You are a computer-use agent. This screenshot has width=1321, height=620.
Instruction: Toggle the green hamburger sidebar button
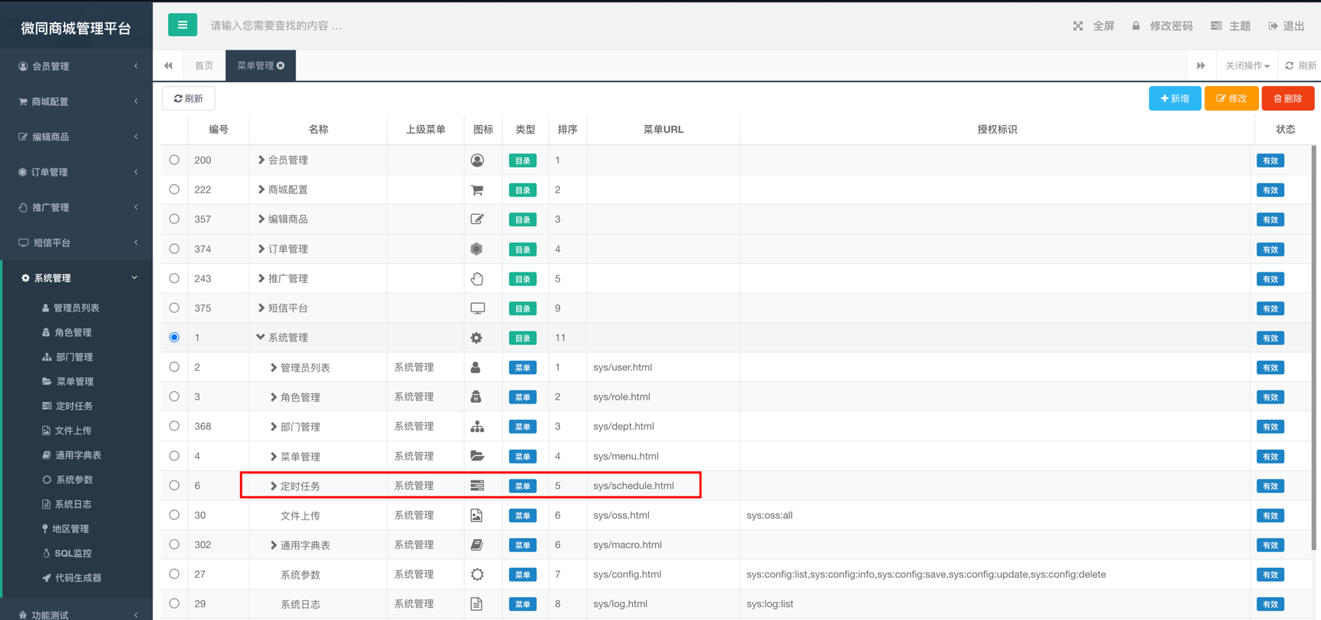[183, 25]
